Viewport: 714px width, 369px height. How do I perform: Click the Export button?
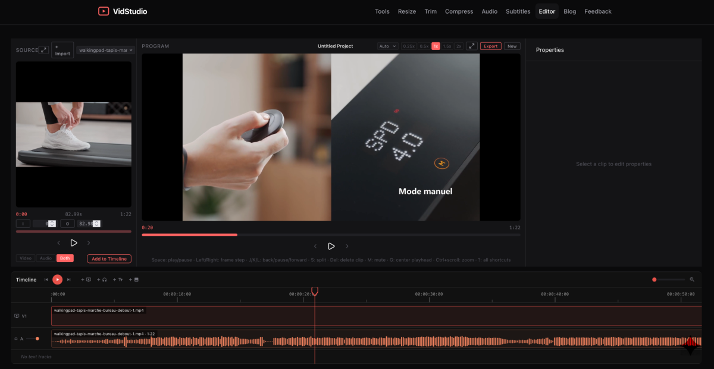pyautogui.click(x=490, y=46)
